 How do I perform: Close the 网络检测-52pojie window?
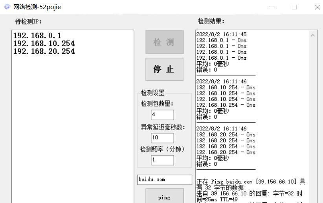(x=317, y=7)
